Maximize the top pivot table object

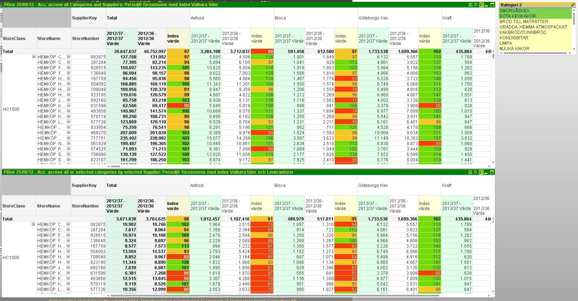click(x=492, y=5)
